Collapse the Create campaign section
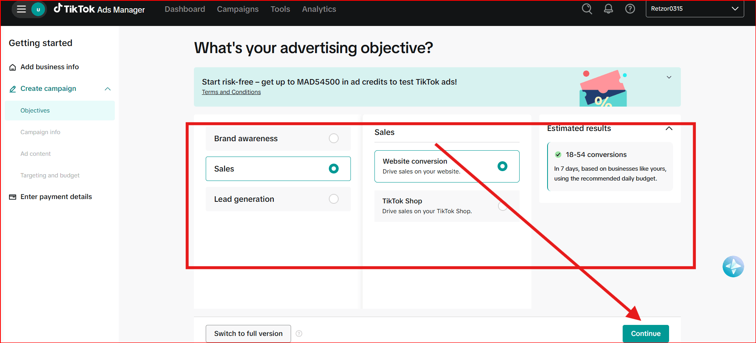 coord(107,89)
